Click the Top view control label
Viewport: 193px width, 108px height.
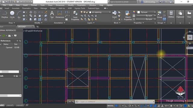pyautogui.click(x=28, y=31)
